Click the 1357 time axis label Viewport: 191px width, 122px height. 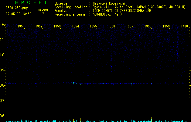(130, 26)
